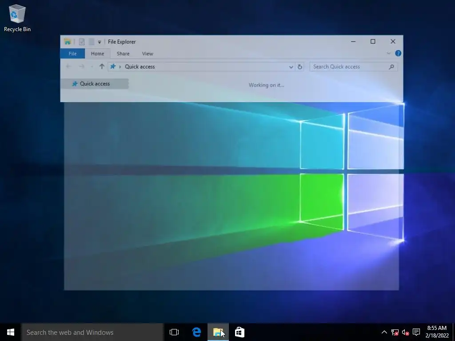The image size is (455, 341).
Task: Click the New folder quick access toolbar icon
Action: click(92, 42)
